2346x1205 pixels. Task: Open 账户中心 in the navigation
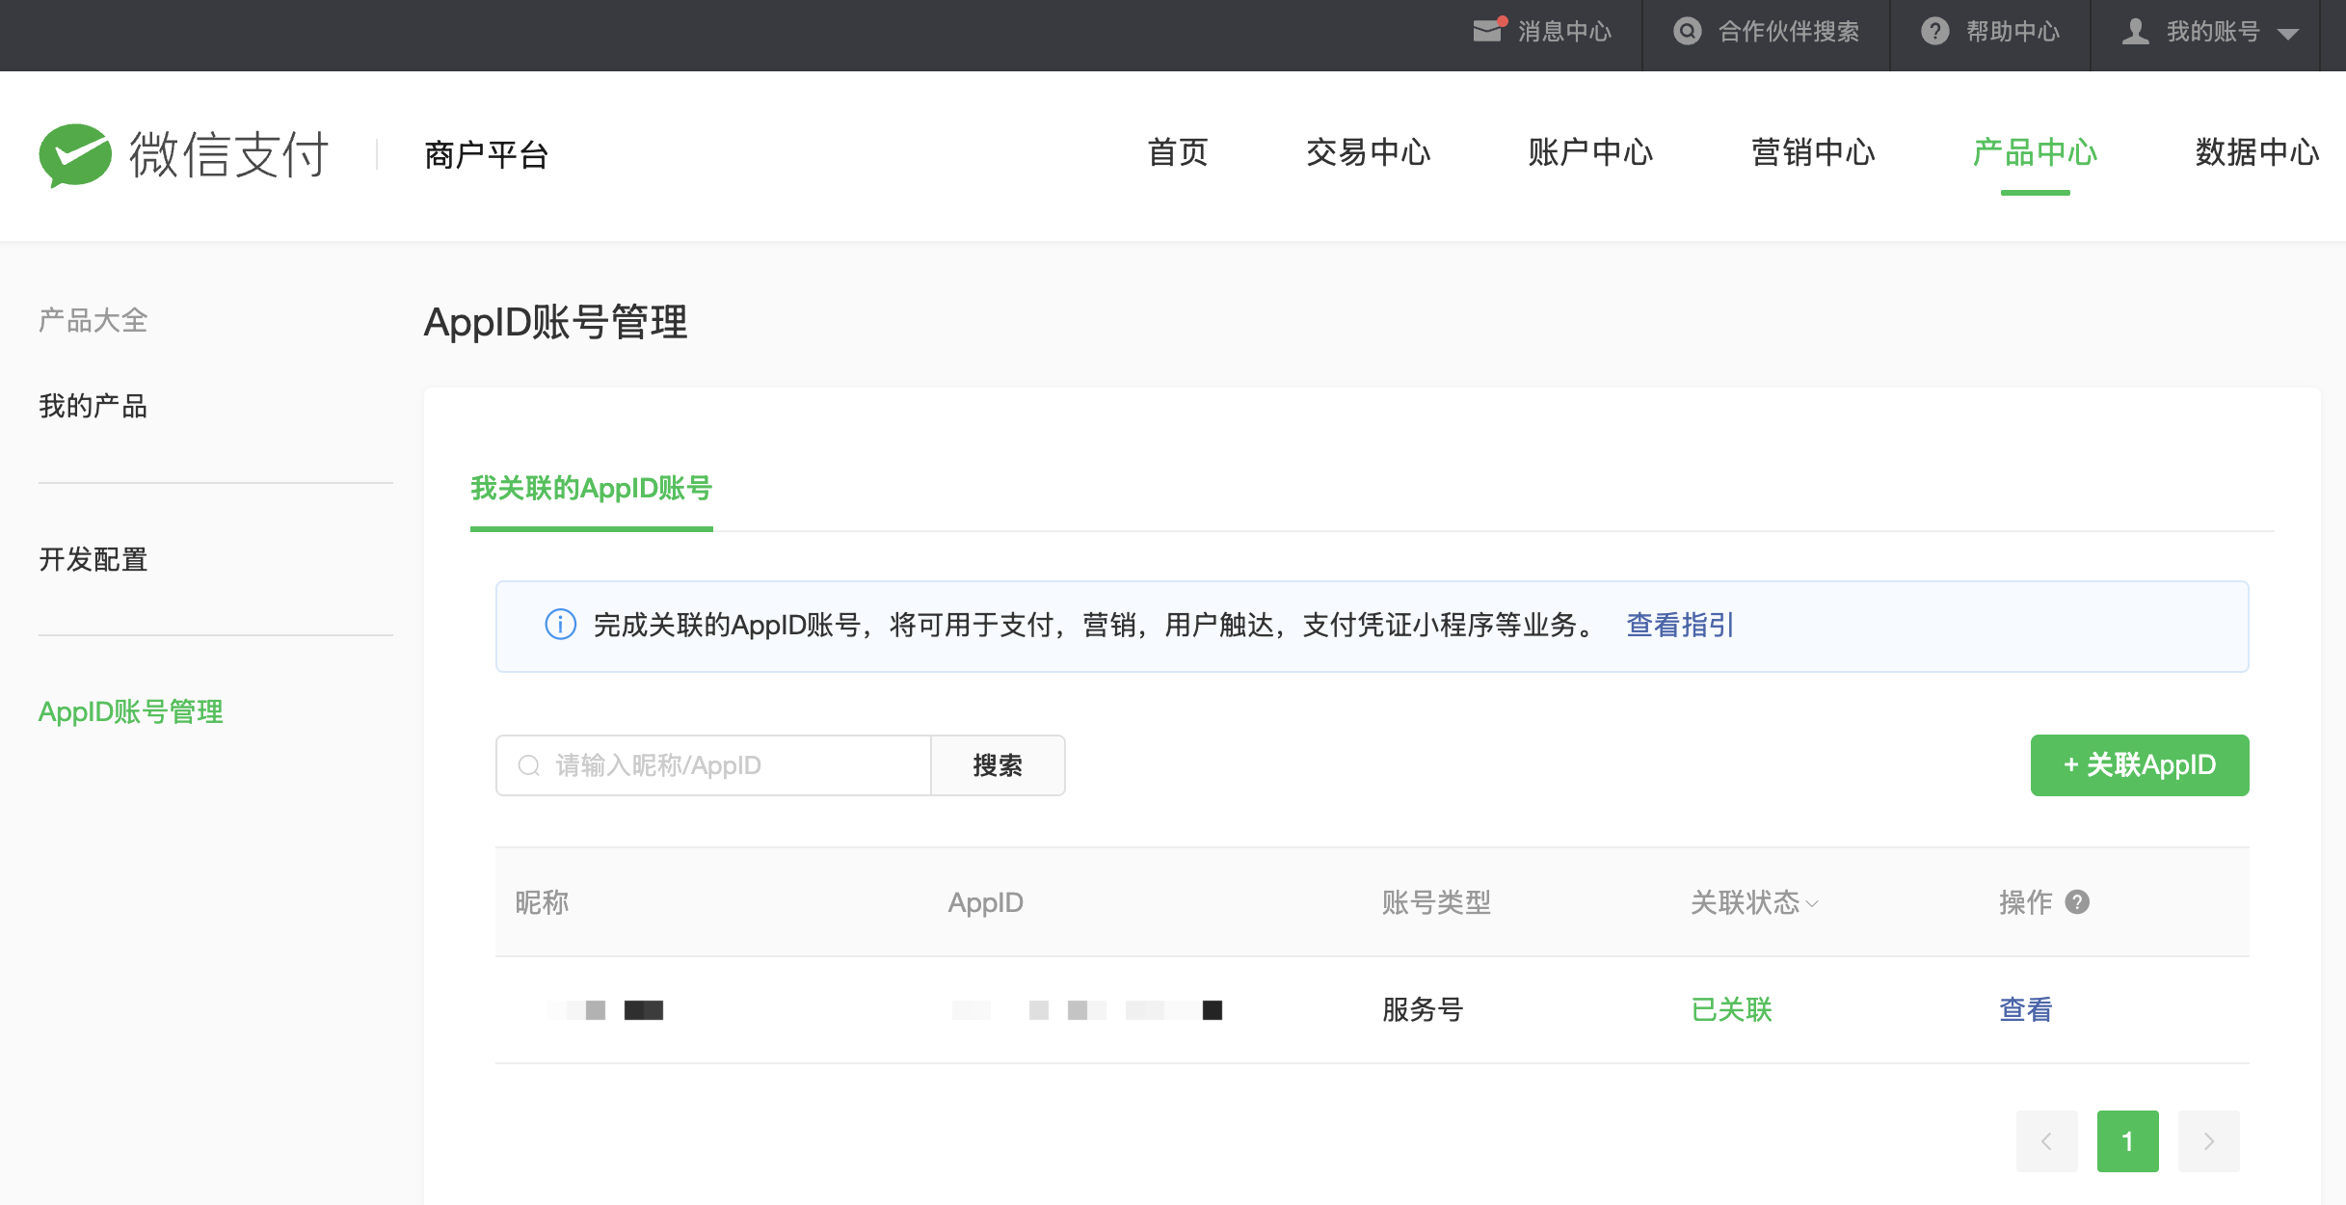[1590, 152]
